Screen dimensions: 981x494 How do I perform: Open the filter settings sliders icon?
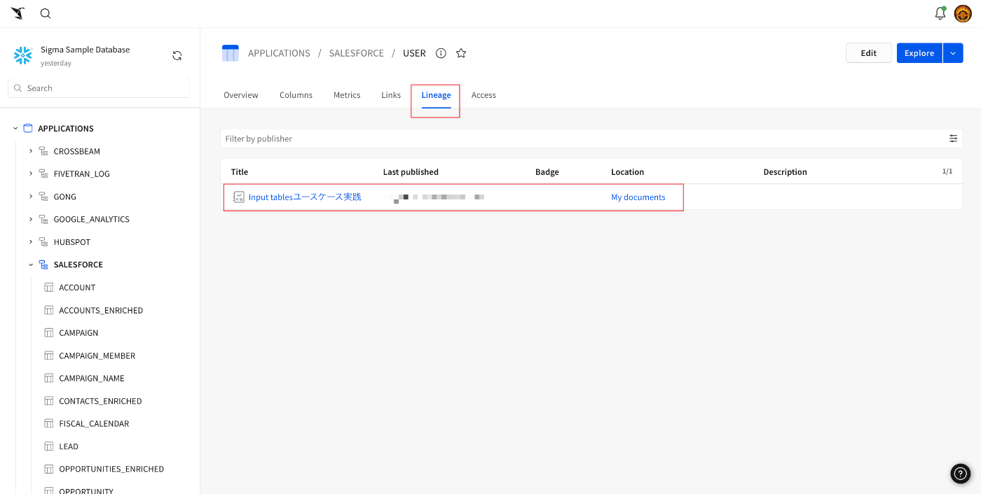(953, 139)
